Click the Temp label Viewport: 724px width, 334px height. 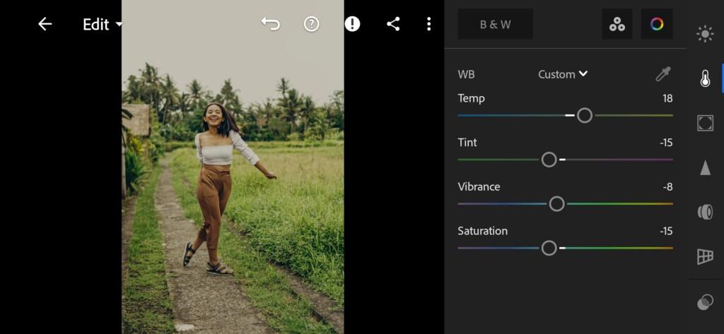pos(471,98)
